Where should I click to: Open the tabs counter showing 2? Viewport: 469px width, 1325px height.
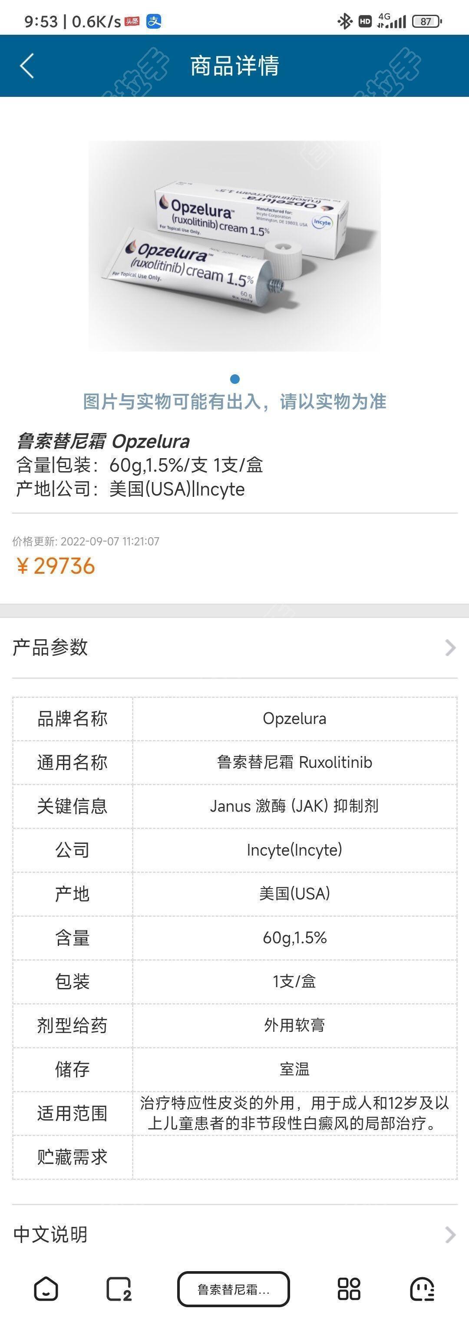tap(119, 1289)
